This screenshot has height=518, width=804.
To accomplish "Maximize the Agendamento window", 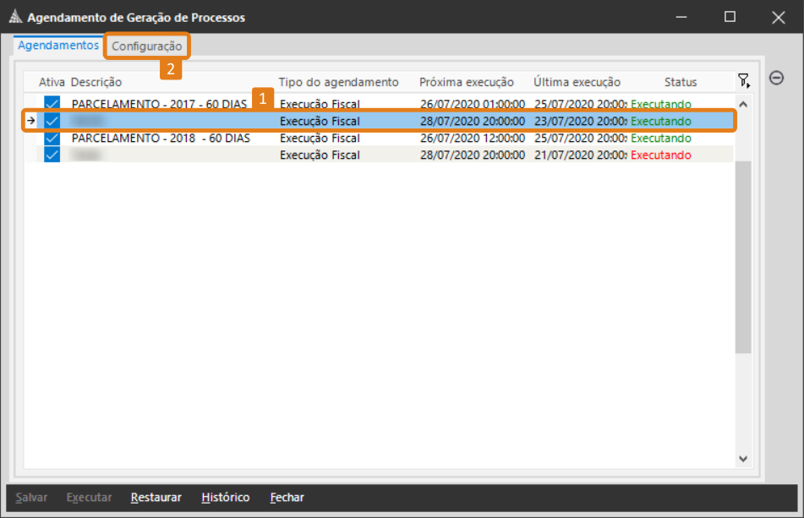I will pyautogui.click(x=730, y=17).
